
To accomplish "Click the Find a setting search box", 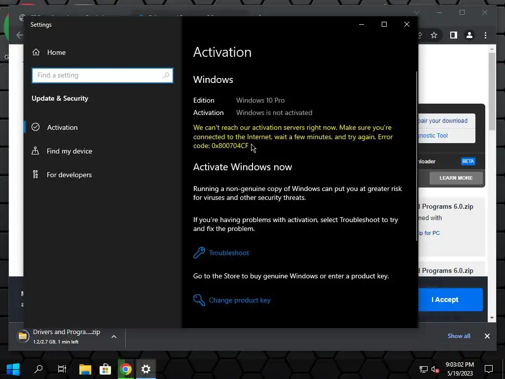I will point(103,76).
